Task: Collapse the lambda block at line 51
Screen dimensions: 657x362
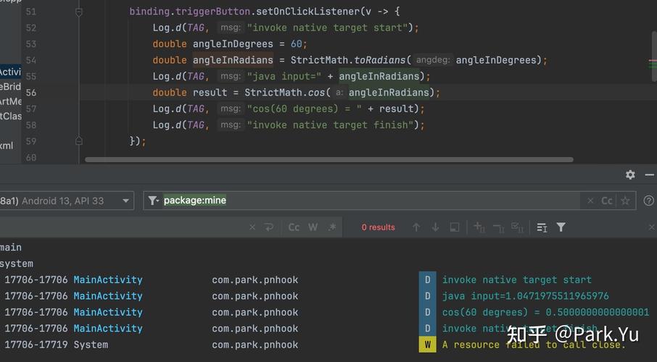Action: click(x=78, y=12)
